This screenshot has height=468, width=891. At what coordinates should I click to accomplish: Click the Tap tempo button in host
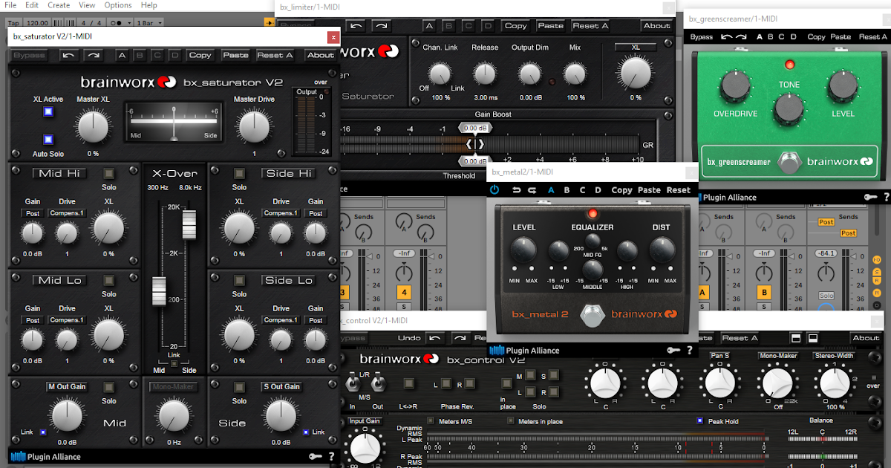[12, 22]
